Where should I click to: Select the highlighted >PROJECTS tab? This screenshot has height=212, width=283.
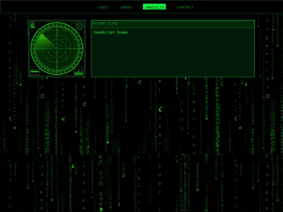pyautogui.click(x=154, y=7)
